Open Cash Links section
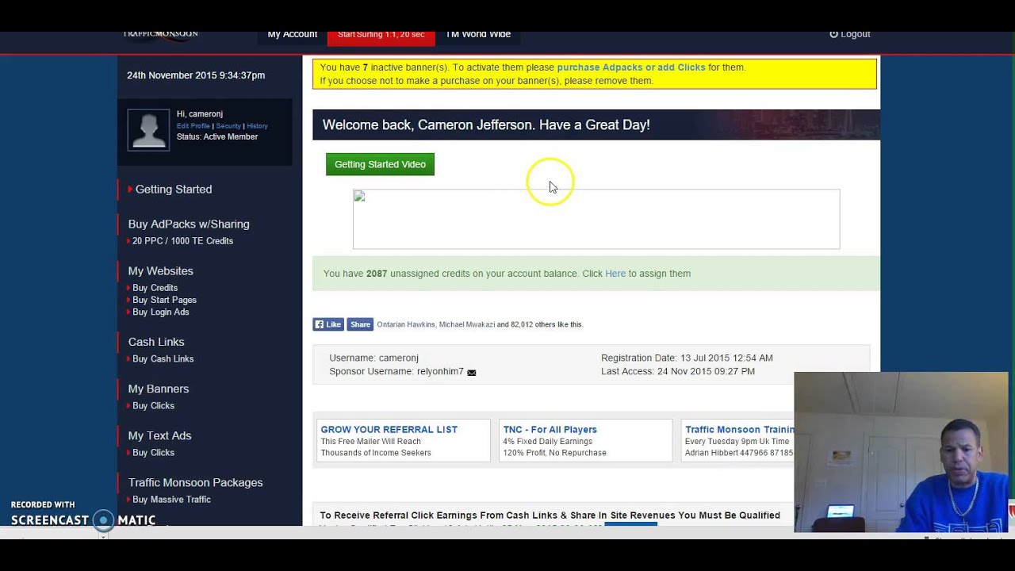This screenshot has width=1015, height=571. (156, 342)
